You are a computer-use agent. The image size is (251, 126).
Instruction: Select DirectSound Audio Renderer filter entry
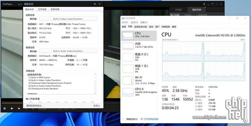click(x=43, y=89)
